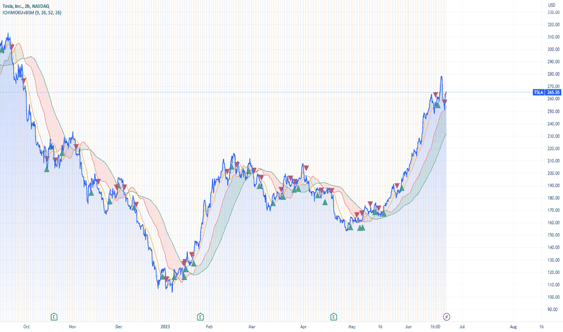Click the Jul label on time axis
Viewport: 563px width, 332px height.
[462, 327]
